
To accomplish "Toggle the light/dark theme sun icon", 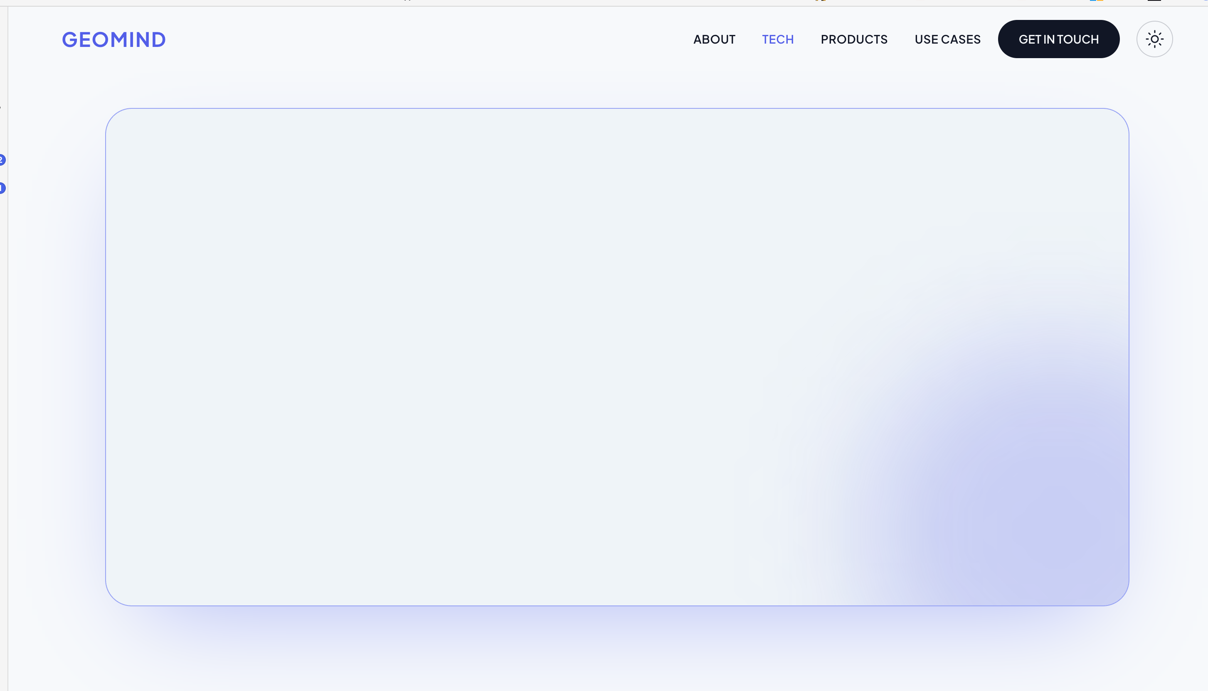I will (x=1154, y=39).
